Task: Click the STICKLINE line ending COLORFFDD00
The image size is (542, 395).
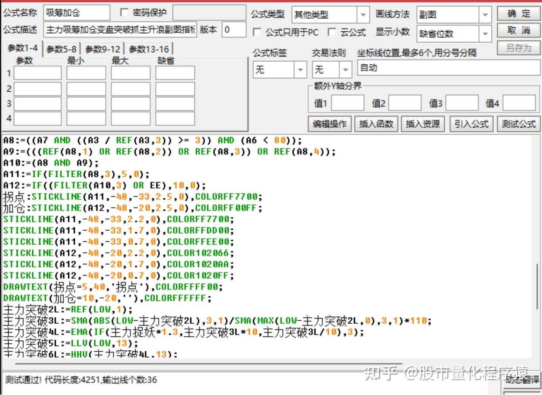Action: [119, 230]
